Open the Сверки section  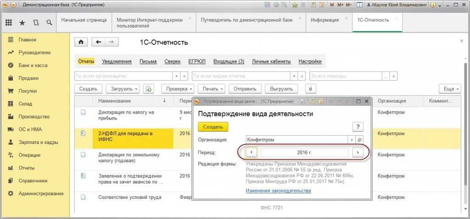(x=173, y=61)
